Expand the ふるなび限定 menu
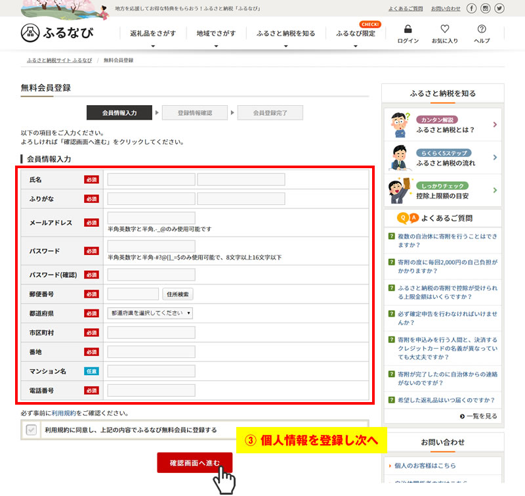 pyautogui.click(x=356, y=34)
